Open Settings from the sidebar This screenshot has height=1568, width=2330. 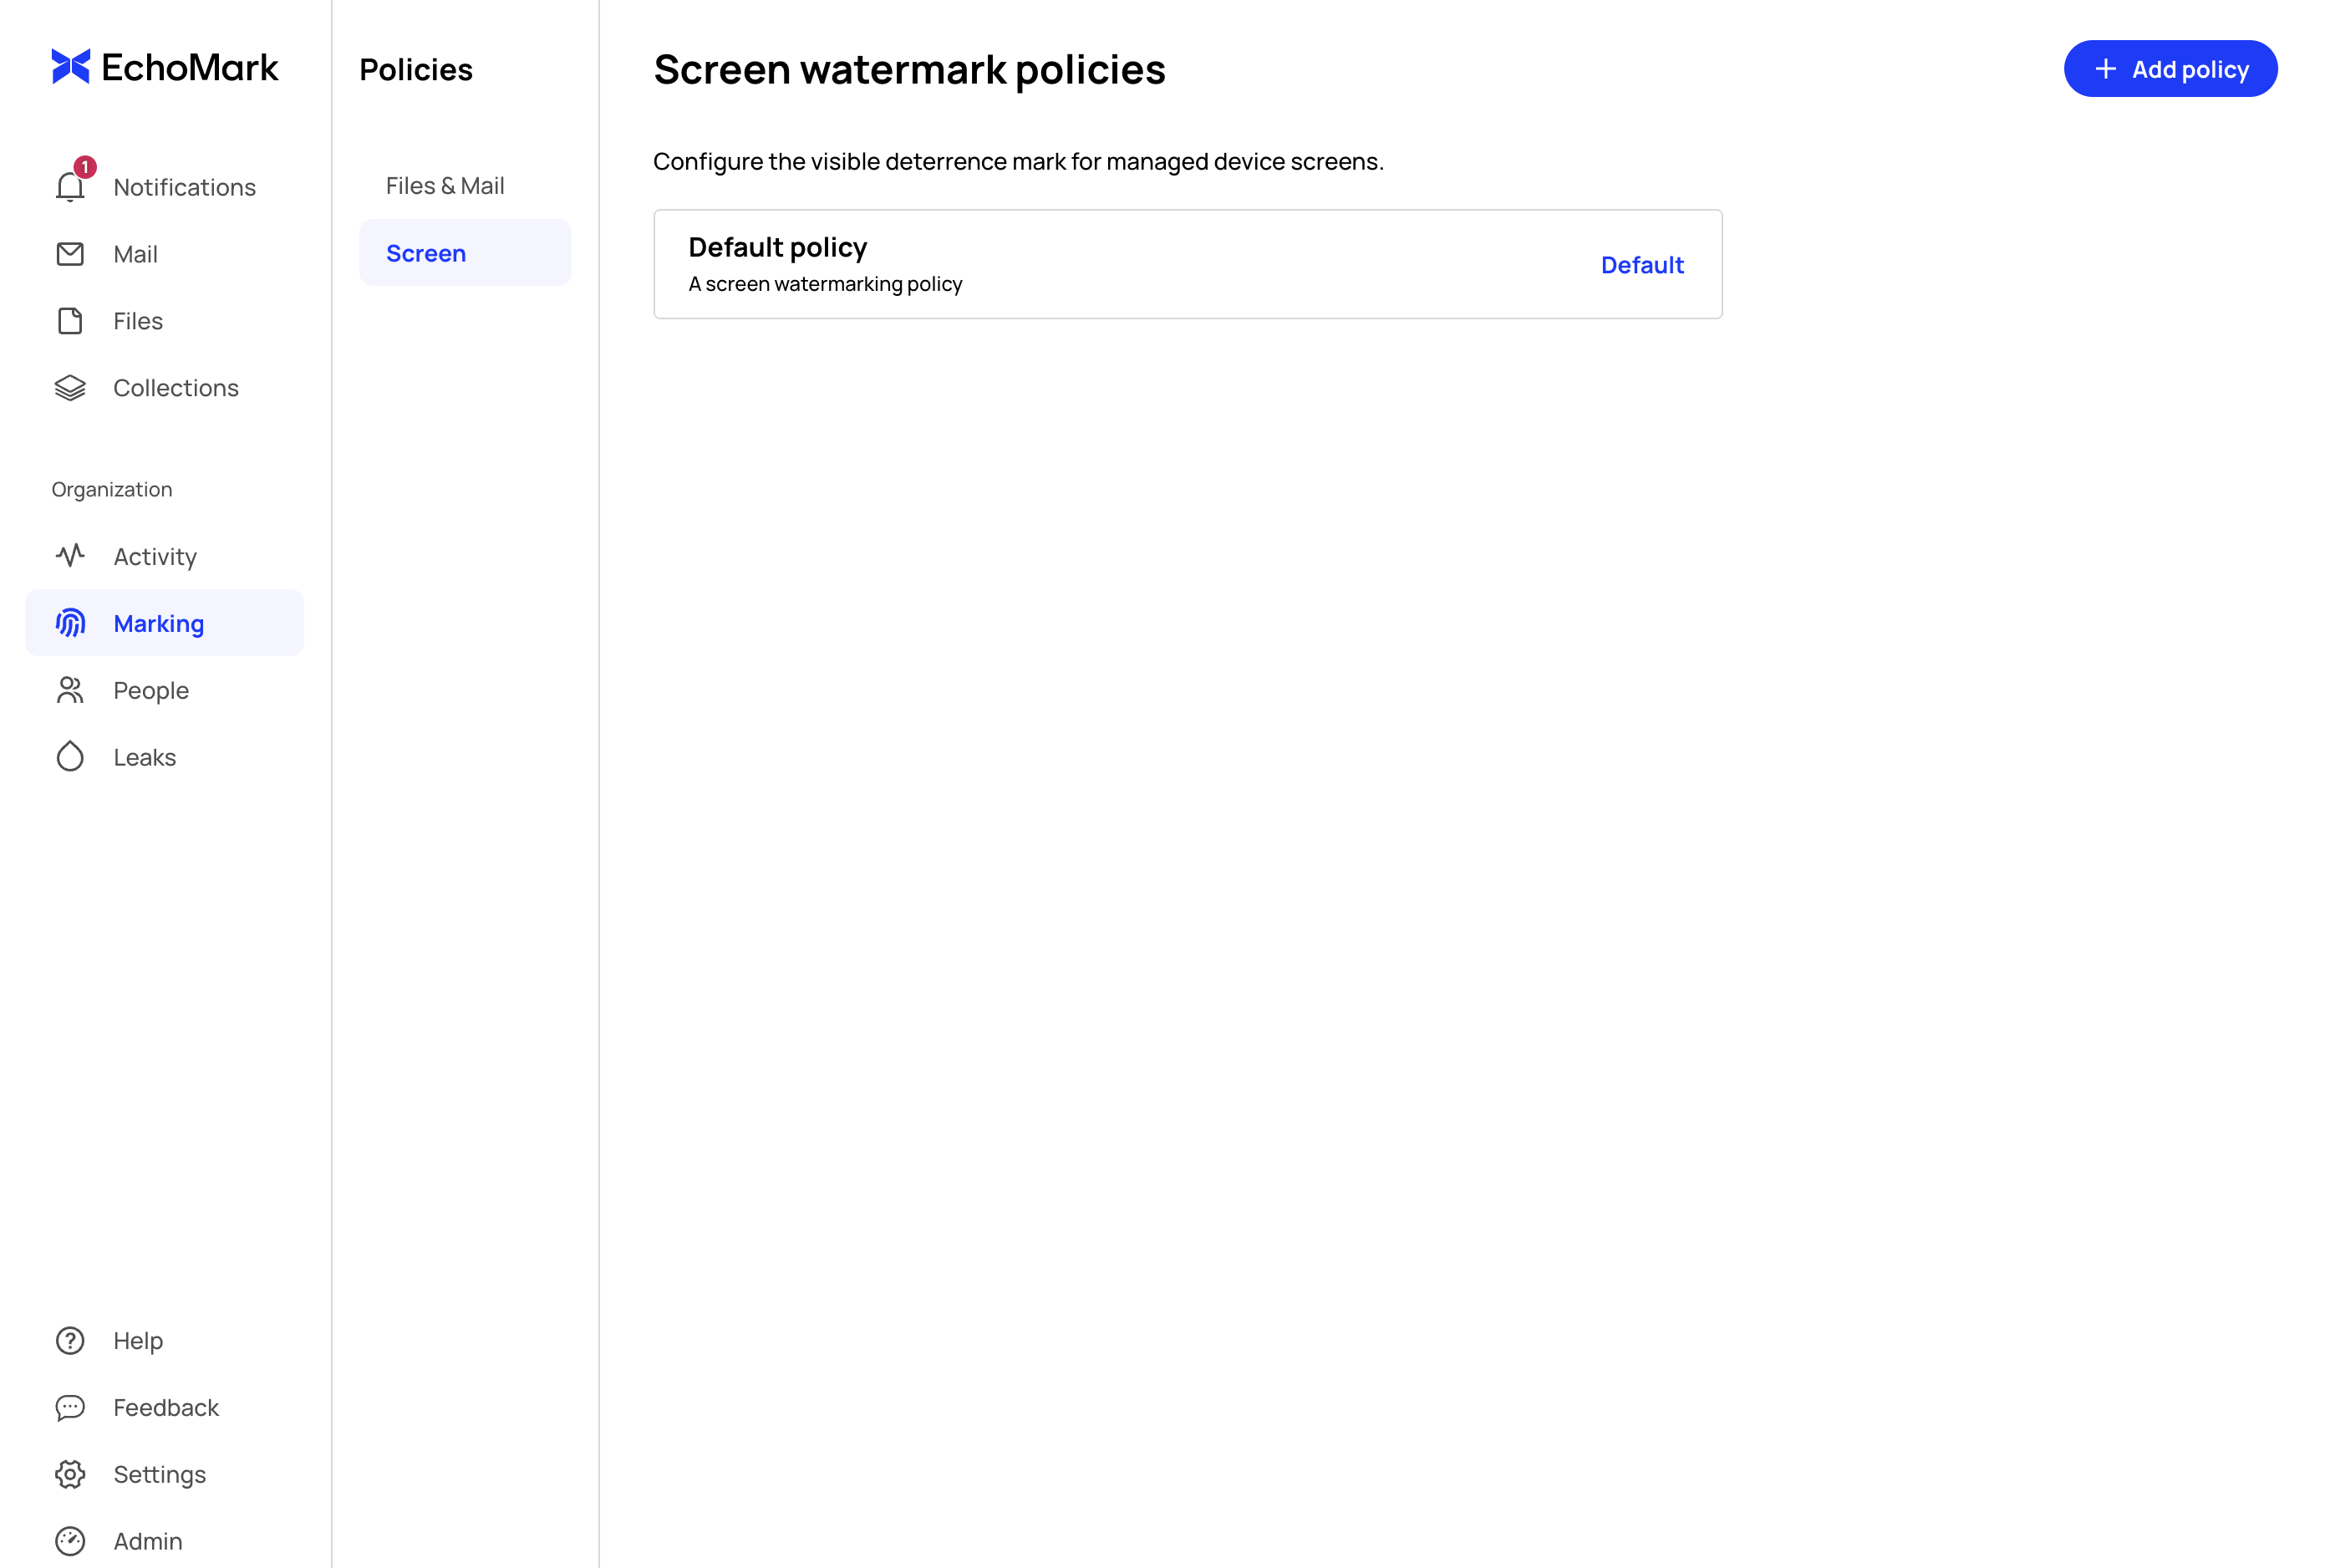(x=165, y=1475)
